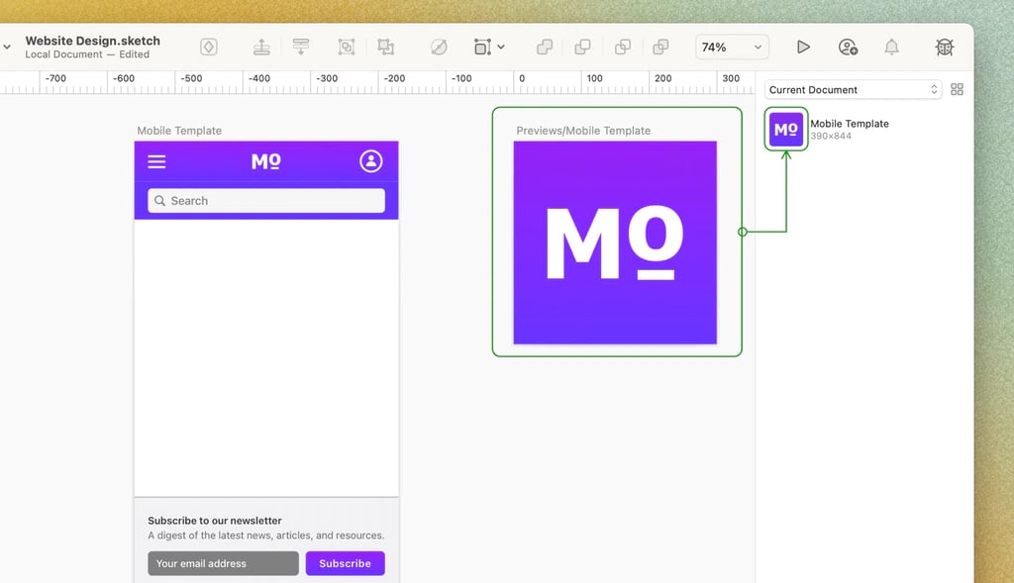Open notifications bell icon
1014x583 pixels.
[x=892, y=48]
